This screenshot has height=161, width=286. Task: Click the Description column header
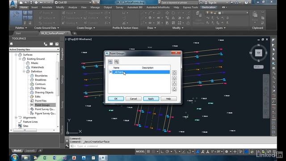tap(147, 68)
